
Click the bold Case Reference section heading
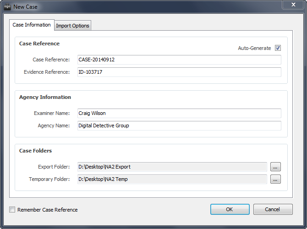click(39, 44)
